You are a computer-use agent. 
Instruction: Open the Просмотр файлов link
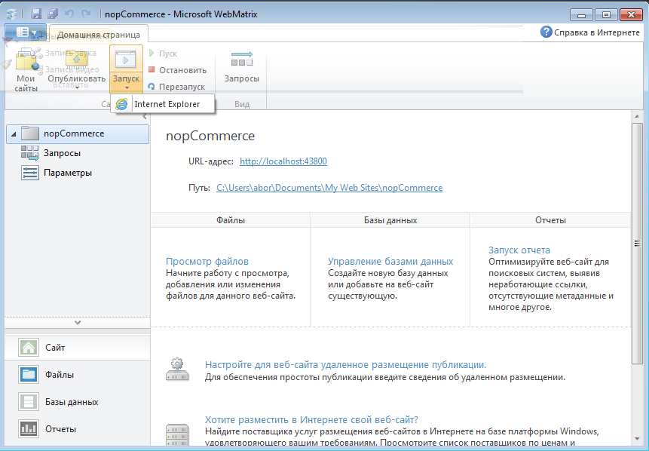[x=207, y=261]
